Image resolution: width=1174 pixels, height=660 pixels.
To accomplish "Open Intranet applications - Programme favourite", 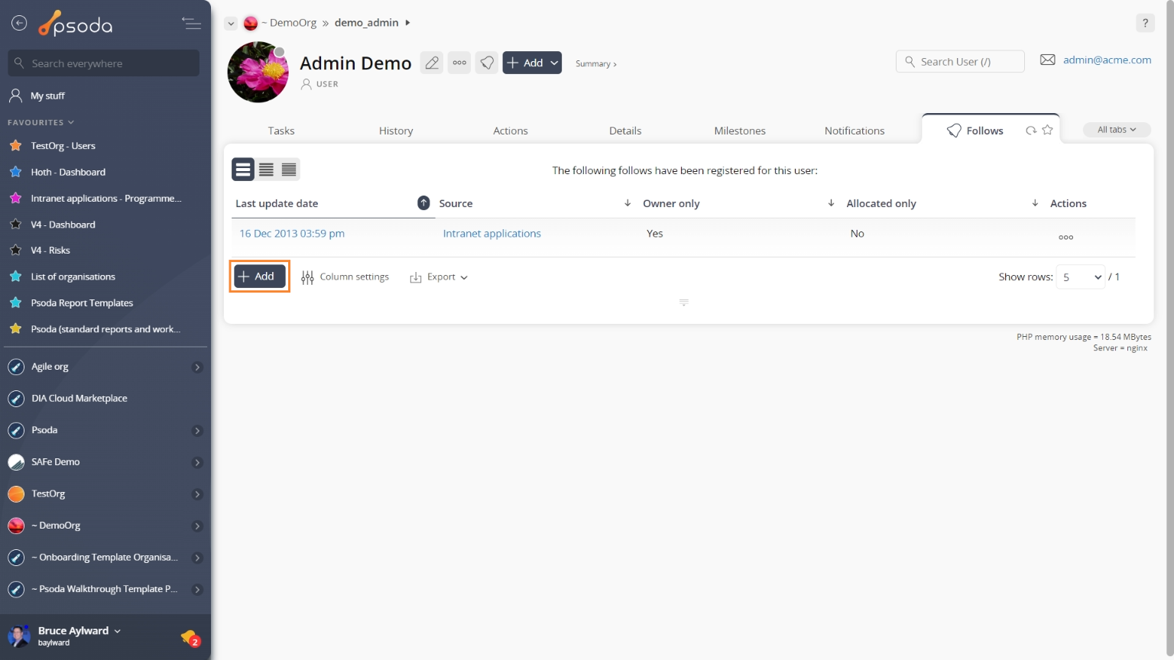I will pyautogui.click(x=105, y=199).
